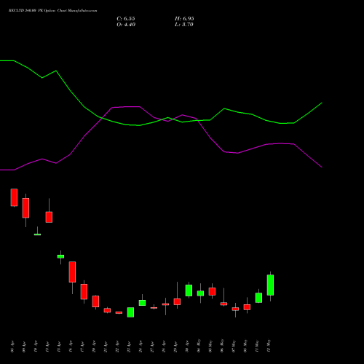Click the '07 May' date label

click(234, 346)
